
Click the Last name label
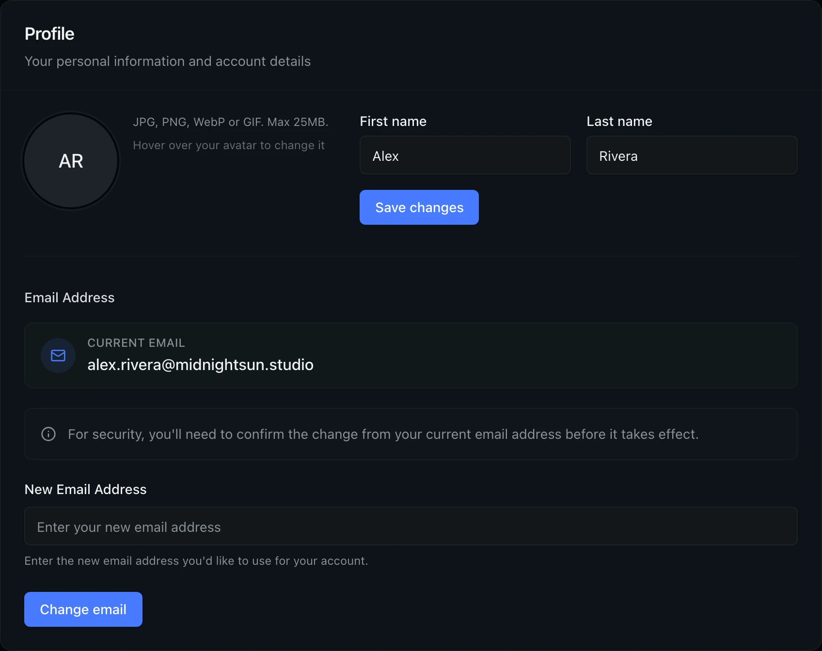click(619, 122)
